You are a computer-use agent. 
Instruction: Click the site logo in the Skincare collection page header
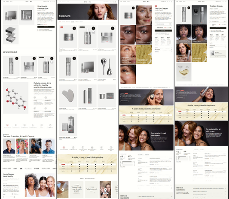(x=88, y=2)
